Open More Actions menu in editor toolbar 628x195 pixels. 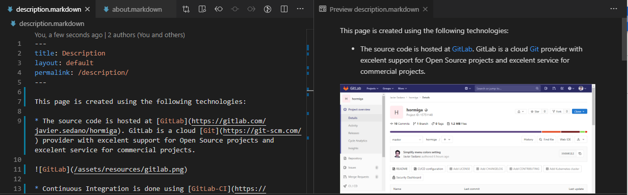pos(300,9)
